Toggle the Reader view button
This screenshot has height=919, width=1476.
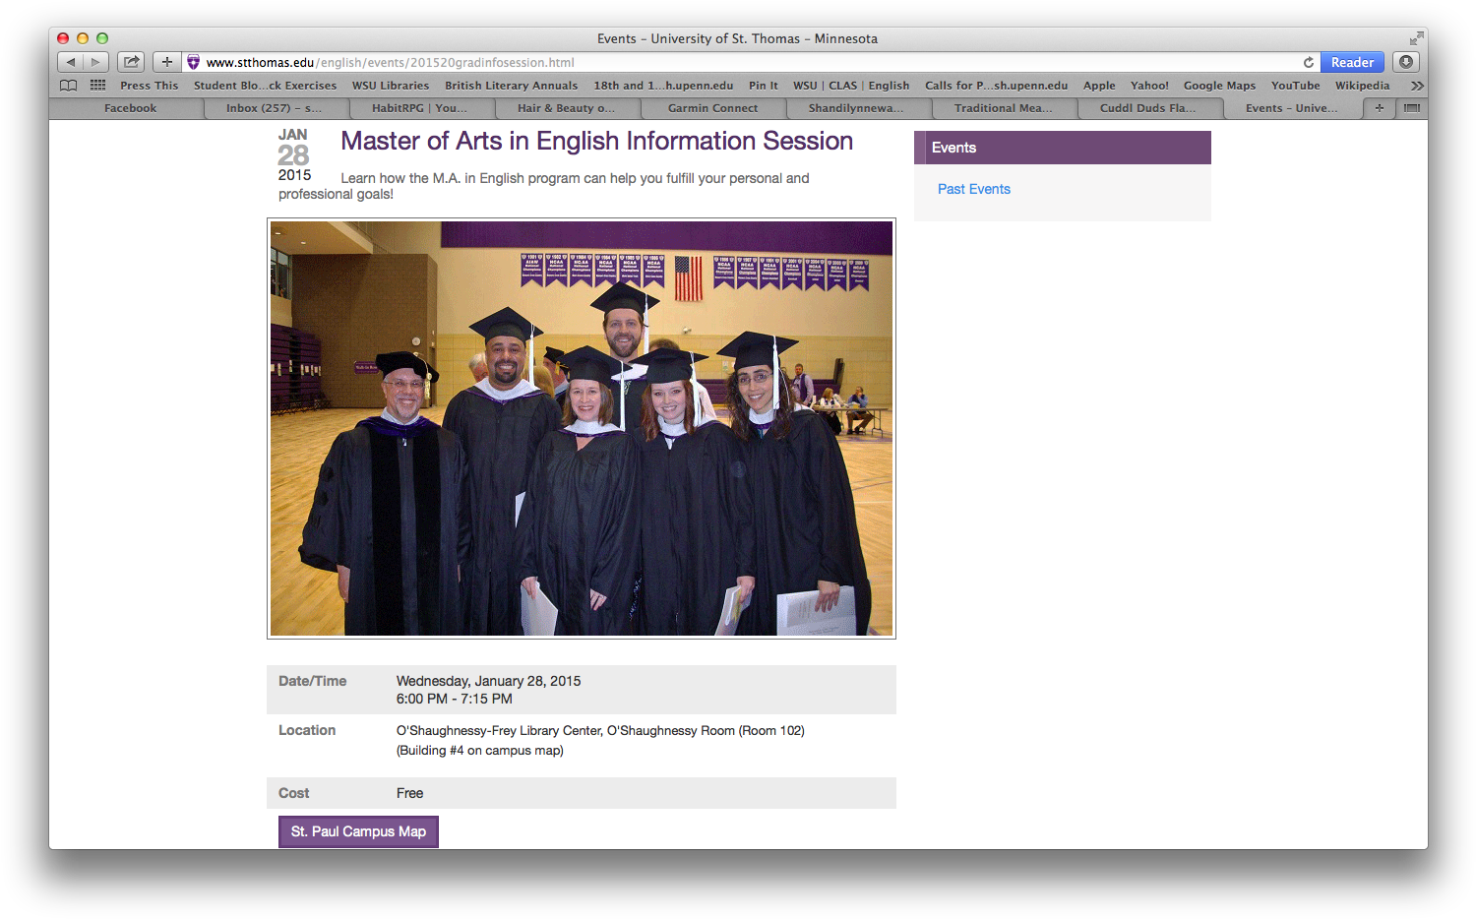[1352, 62]
